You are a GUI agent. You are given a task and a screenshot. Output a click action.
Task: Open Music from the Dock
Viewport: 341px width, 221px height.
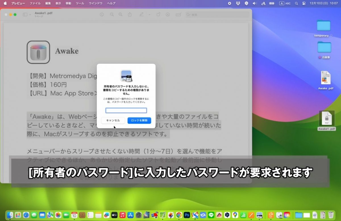pyautogui.click(x=122, y=215)
